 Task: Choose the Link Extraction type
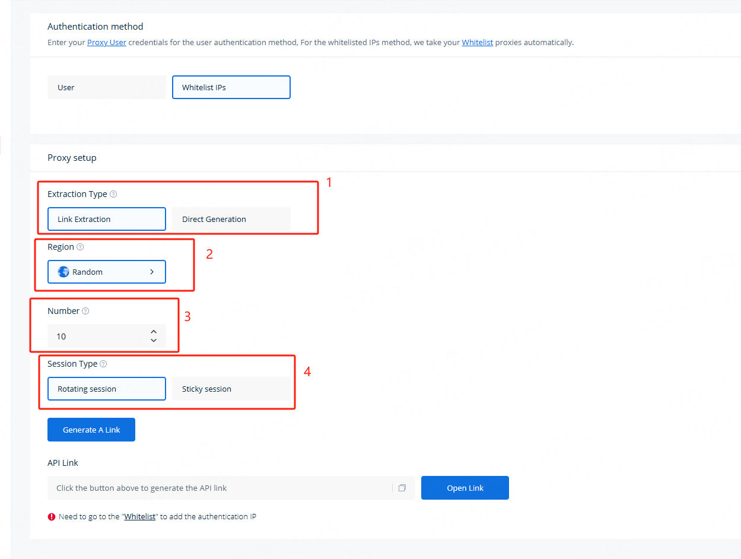coord(107,219)
